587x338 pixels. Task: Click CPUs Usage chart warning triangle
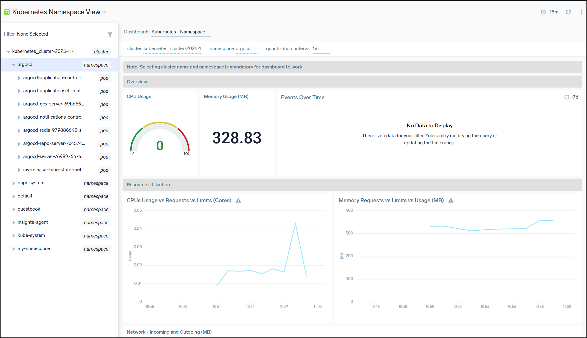238,200
